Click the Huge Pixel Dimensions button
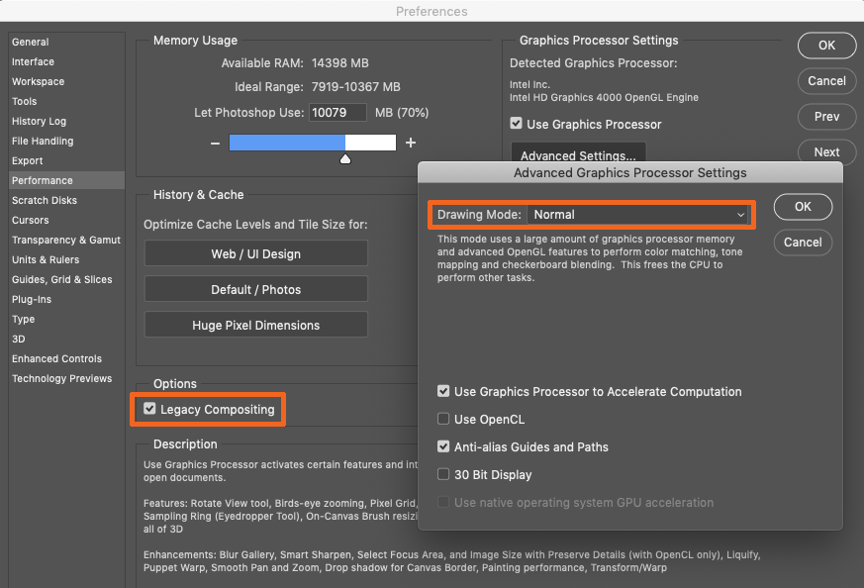The height and width of the screenshot is (588, 864). (256, 325)
